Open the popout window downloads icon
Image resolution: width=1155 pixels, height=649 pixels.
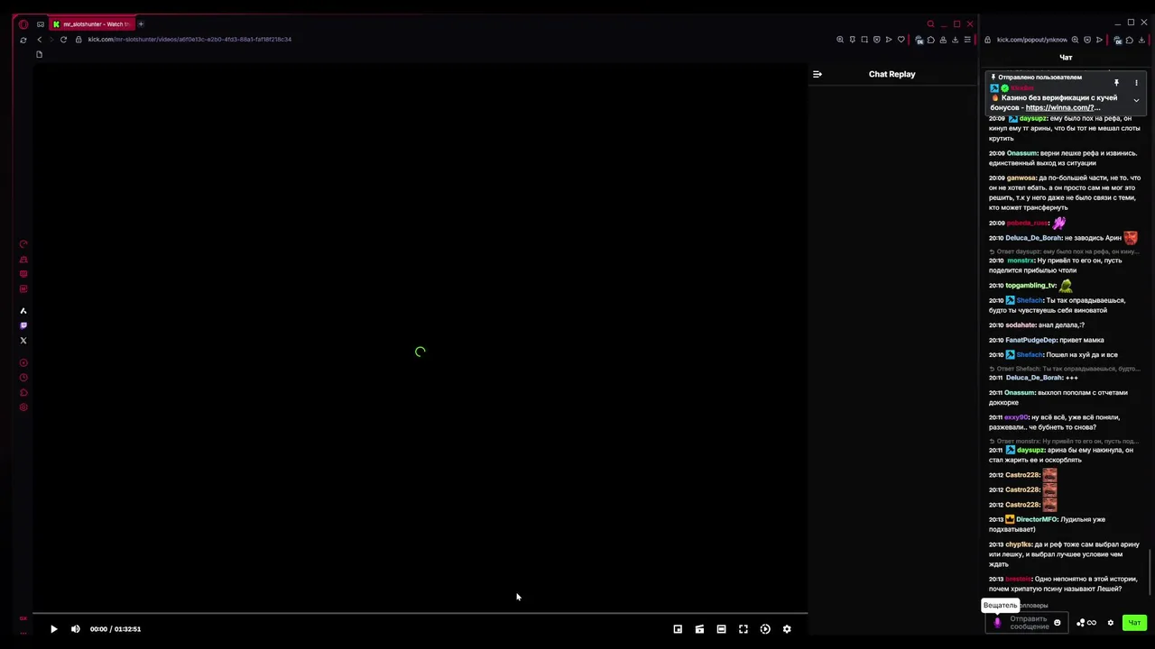(1141, 40)
